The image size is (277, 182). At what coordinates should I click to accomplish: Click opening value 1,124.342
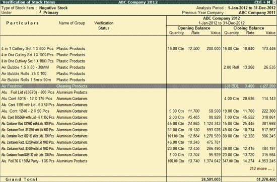click(212, 124)
